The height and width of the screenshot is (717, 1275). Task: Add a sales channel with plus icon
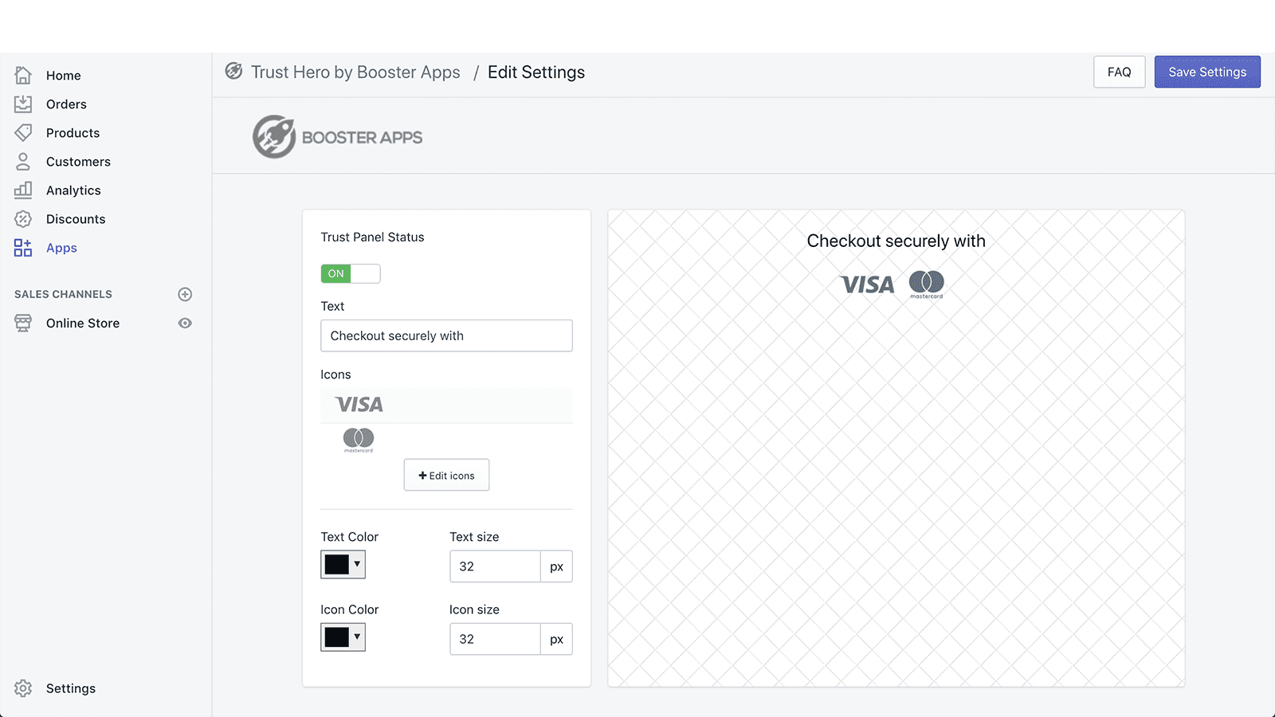click(185, 294)
